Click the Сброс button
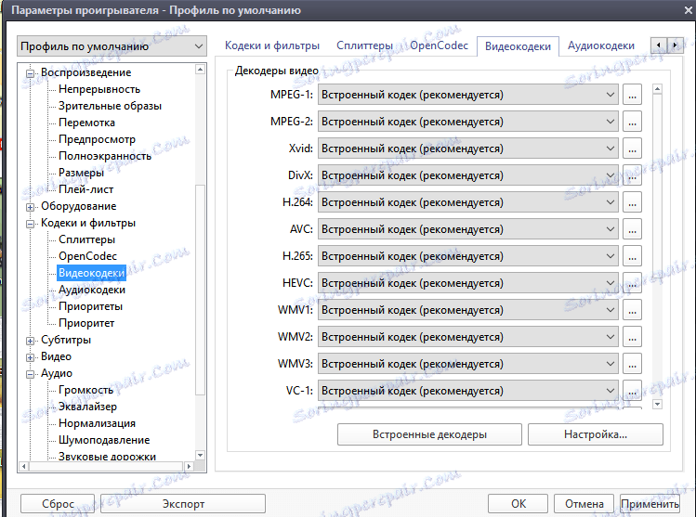 point(58,504)
